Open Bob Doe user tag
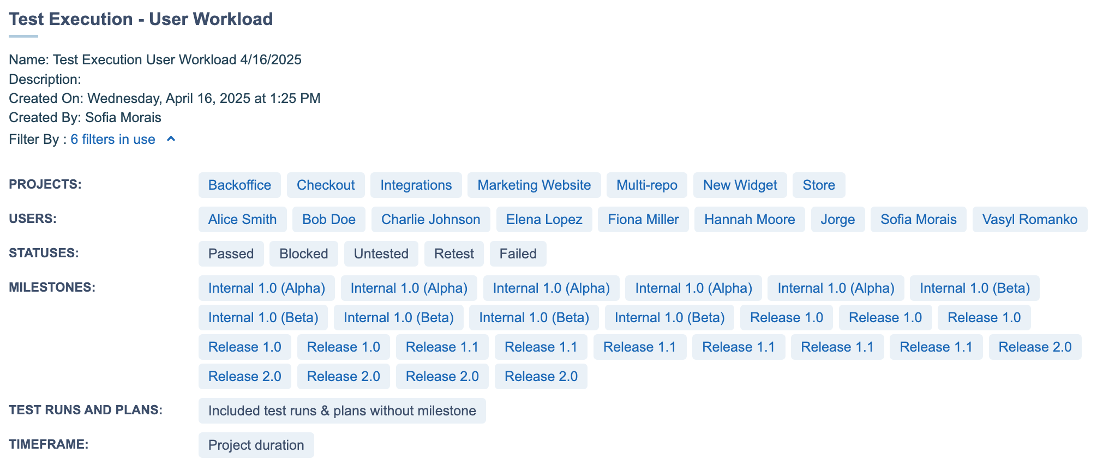The image size is (1103, 459). point(329,220)
